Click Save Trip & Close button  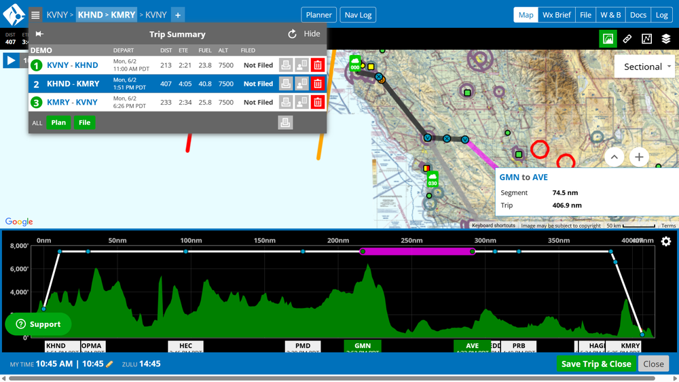[596, 364]
